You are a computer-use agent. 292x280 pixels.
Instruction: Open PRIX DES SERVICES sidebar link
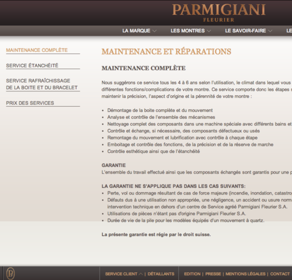pyautogui.click(x=30, y=103)
